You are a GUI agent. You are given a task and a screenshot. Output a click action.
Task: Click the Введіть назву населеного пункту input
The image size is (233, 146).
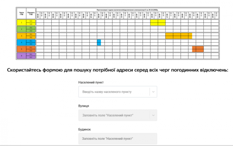coord(114,92)
